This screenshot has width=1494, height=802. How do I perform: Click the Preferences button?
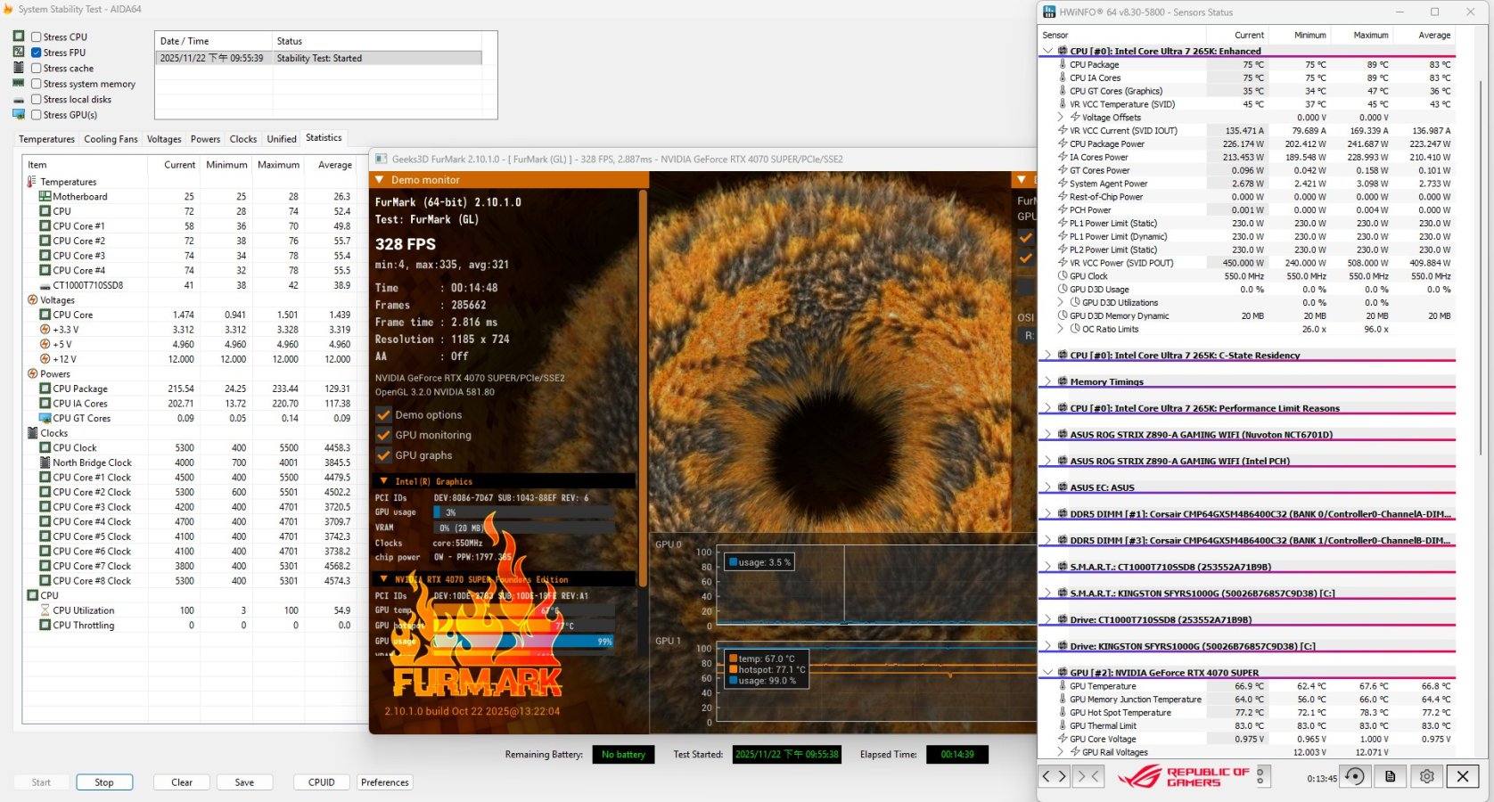[385, 782]
